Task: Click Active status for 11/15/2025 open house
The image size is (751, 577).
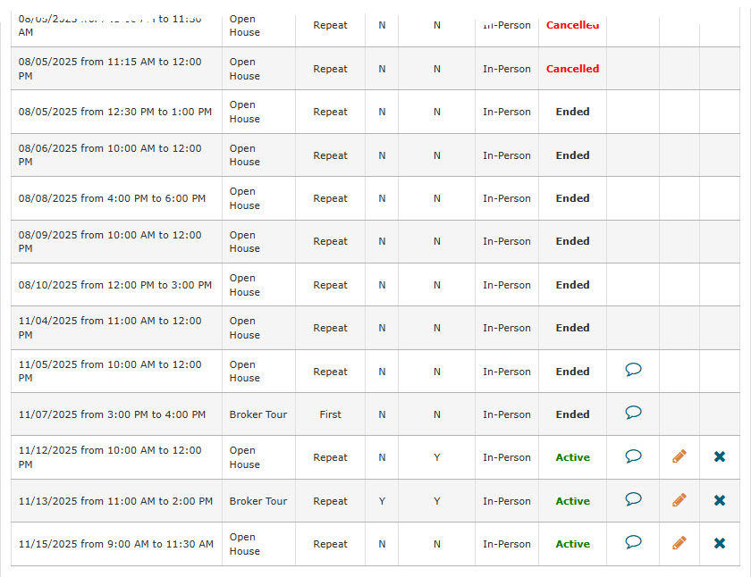Action: click(x=572, y=544)
